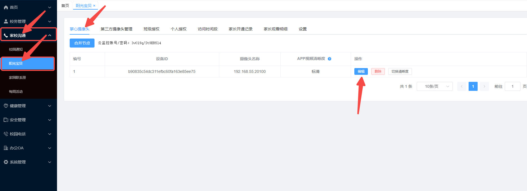Expand the 安全管理 menu chevron
The height and width of the screenshot is (191, 527).
pyautogui.click(x=50, y=120)
